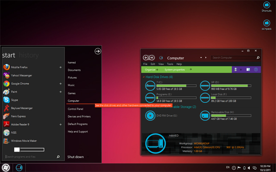This screenshot has height=172, width=276.
Task: Click the back arrow in Computer window
Action: coord(146,58)
